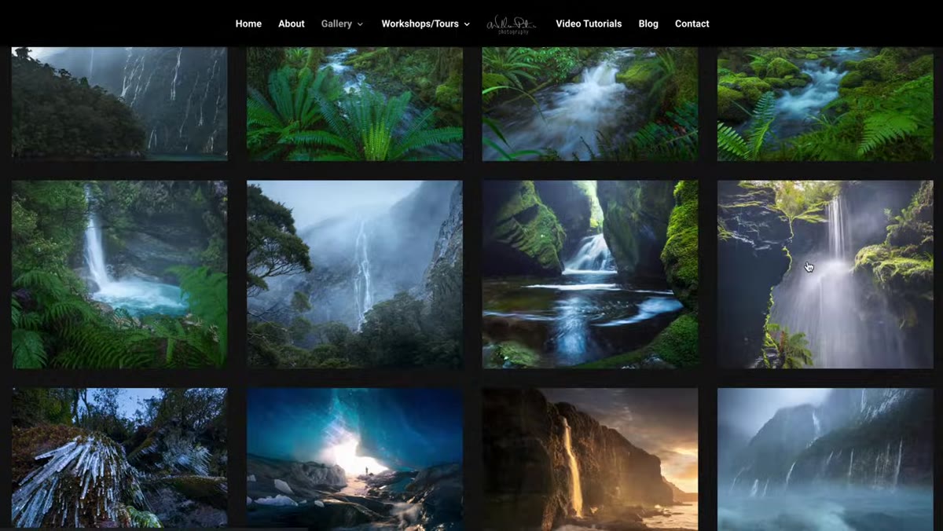Open the sunset sea cliff waterfall photo
The height and width of the screenshot is (531, 943).
(x=590, y=459)
